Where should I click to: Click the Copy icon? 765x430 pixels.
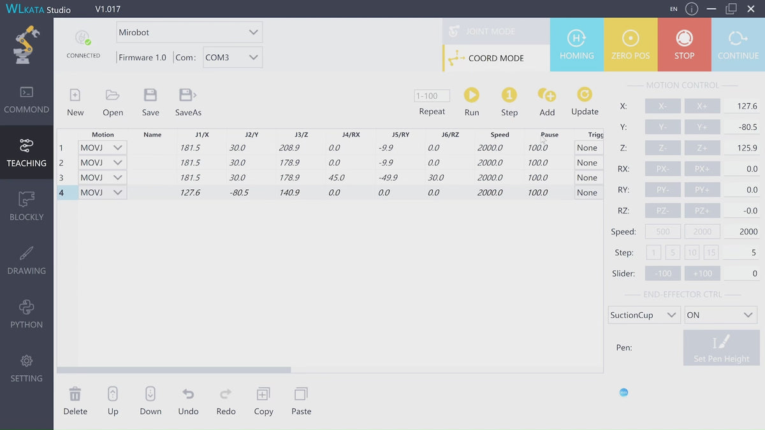tap(263, 394)
